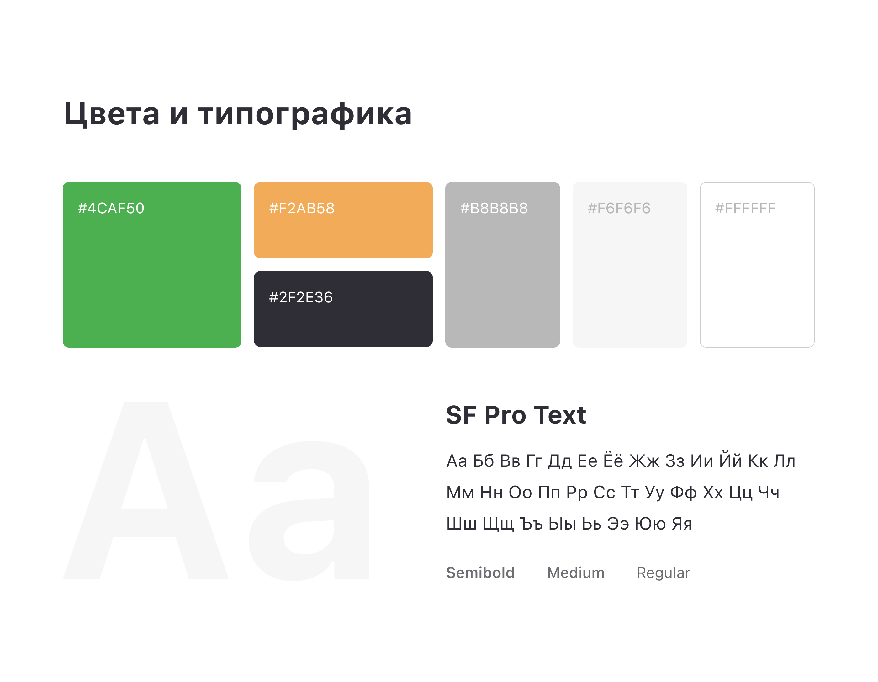Click the SF Pro Text heading
Image resolution: width=878 pixels, height=682 pixels.
tap(516, 415)
